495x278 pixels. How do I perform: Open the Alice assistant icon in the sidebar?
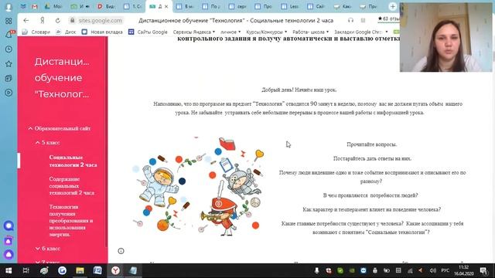click(9, 254)
